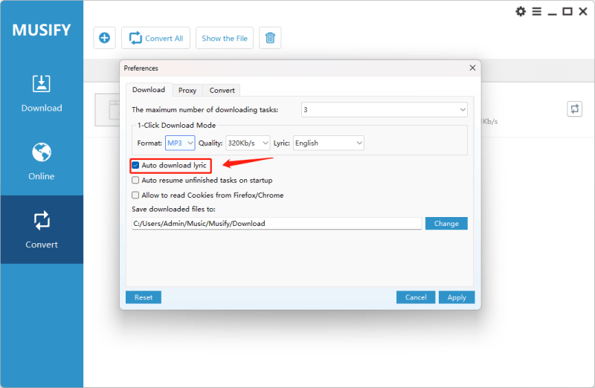
Task: Click the add new download plus icon
Action: 105,38
